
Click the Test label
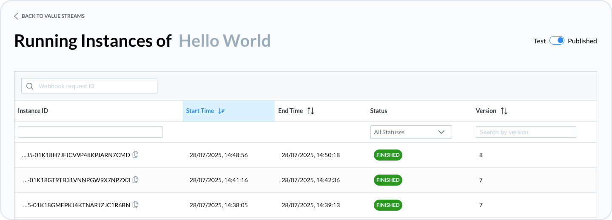(540, 41)
